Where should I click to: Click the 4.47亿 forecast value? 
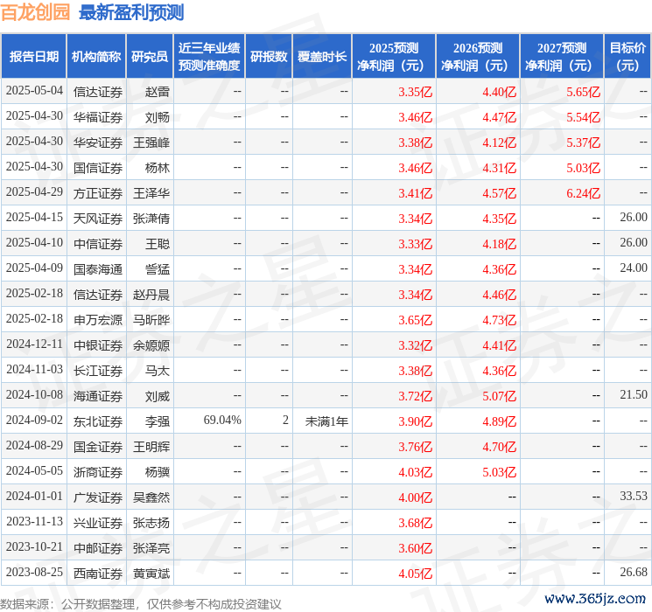[x=499, y=117]
